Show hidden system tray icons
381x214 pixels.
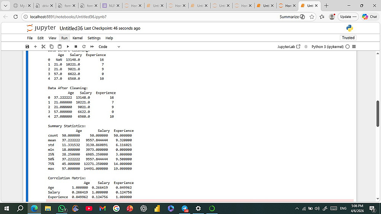(297, 208)
